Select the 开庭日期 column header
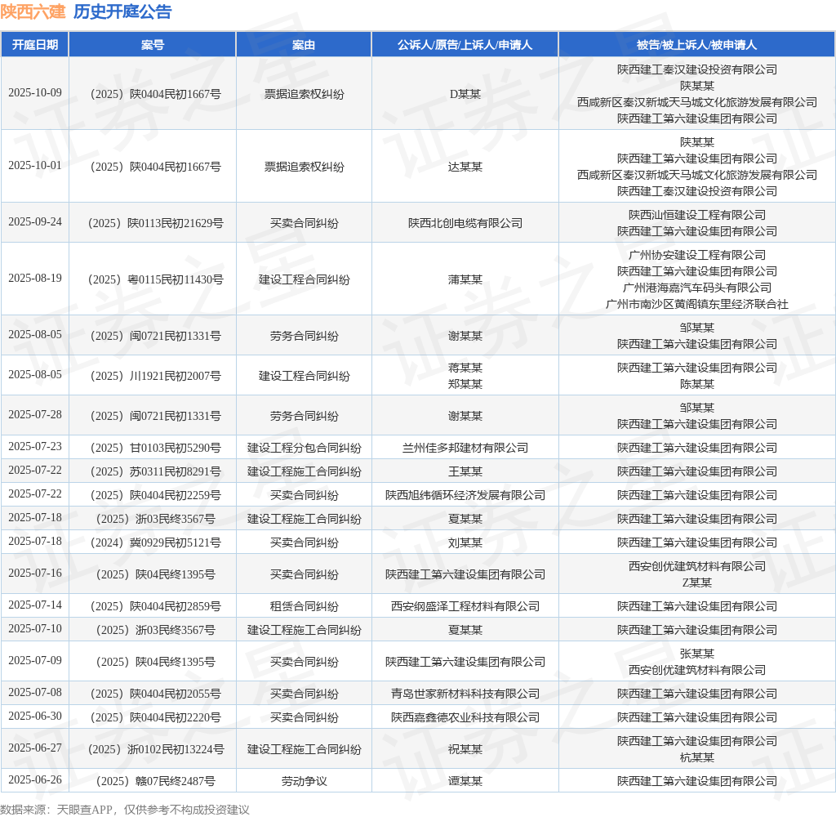The image size is (836, 817). [34, 45]
